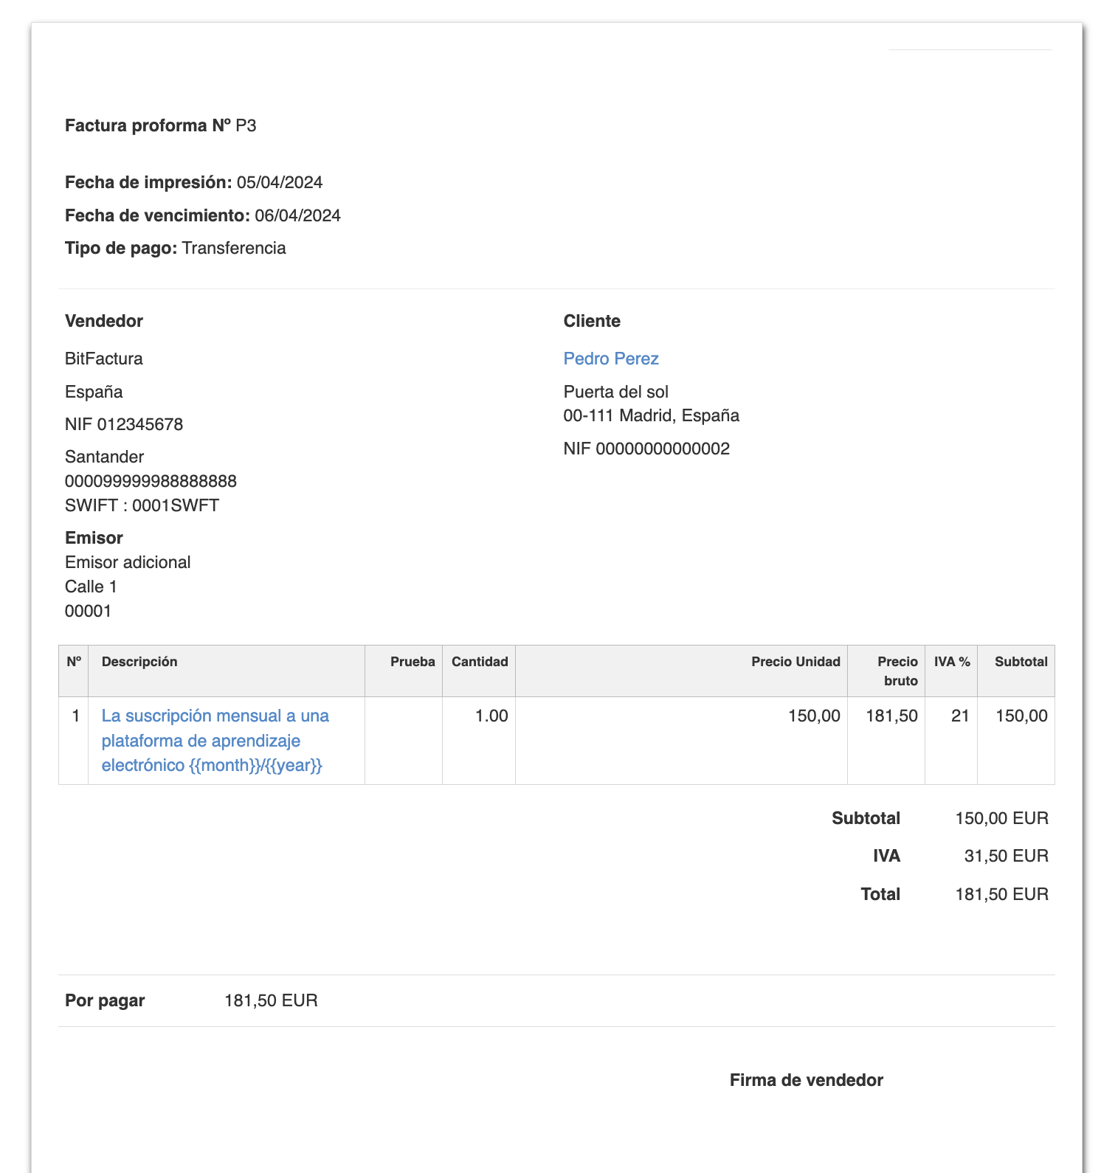Viewport: 1101px width, 1173px height.
Task: Click the IVA % column header
Action: [952, 662]
